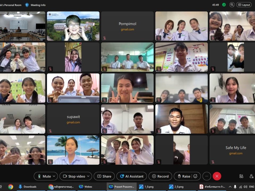Open the green network status indicator

tap(224, 5)
